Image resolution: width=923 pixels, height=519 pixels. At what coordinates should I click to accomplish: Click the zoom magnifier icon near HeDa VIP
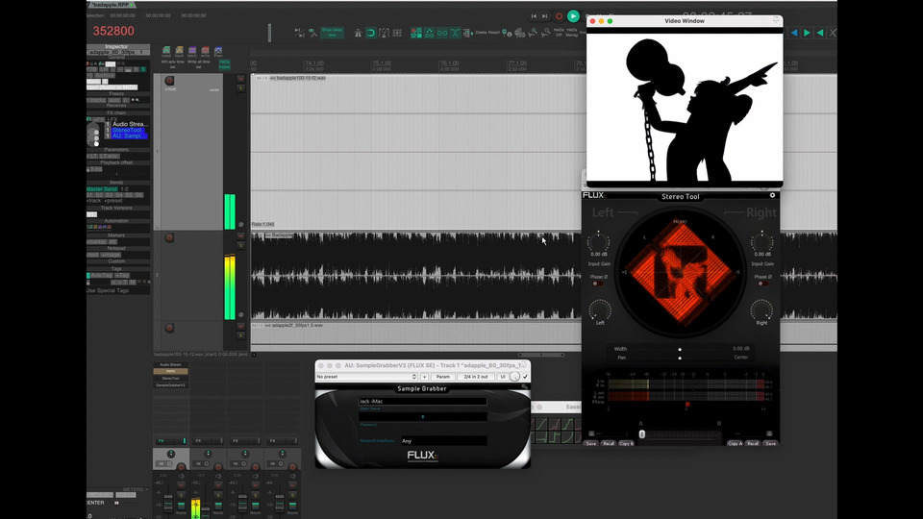546,33
